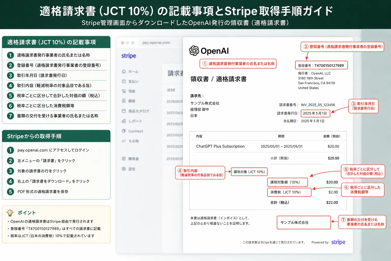Click the stripe logo beside Powered by
This screenshot has height=261, width=391.
338,242
